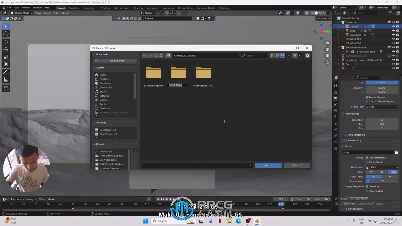This screenshot has width=402, height=226.
Task: Switch file view to horizontal list display
Action: 277,56
